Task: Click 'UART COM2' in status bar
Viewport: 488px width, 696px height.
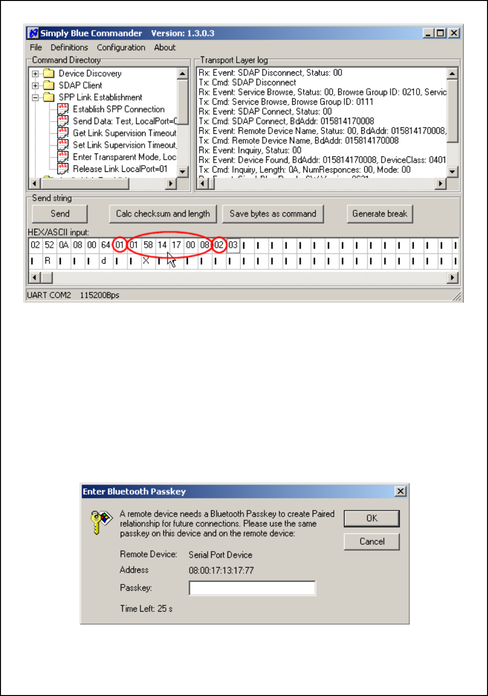Action: point(49,295)
